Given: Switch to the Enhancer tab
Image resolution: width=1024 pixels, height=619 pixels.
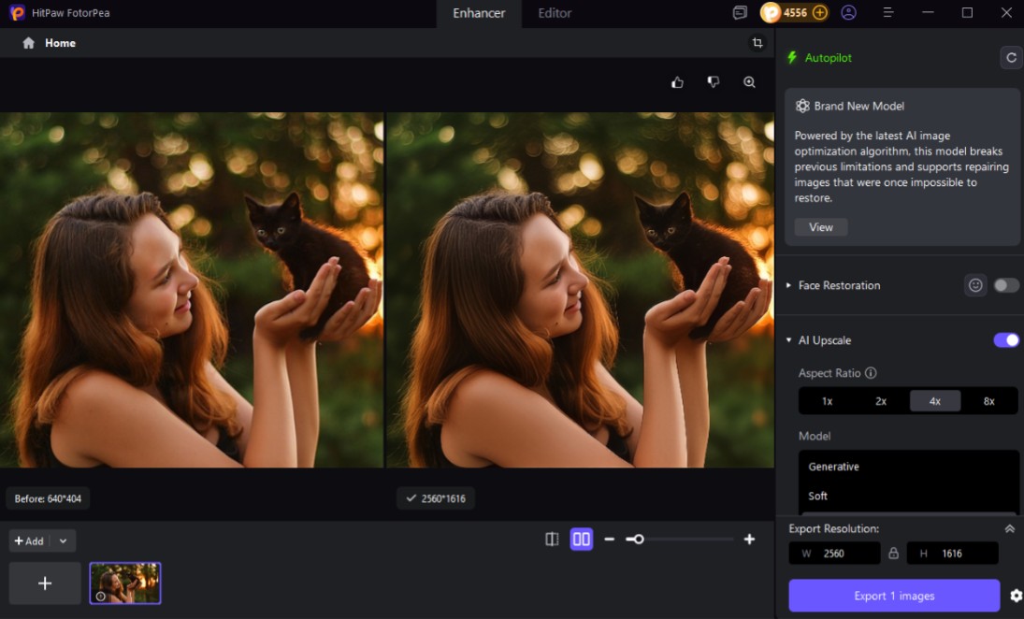Looking at the screenshot, I should pyautogui.click(x=479, y=13).
